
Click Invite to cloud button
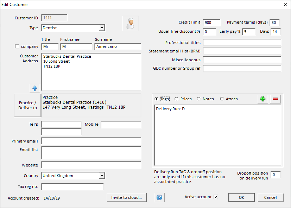pos(126,197)
